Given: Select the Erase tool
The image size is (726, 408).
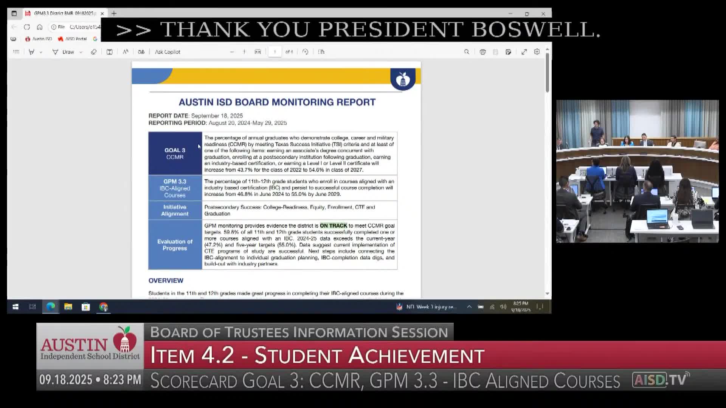Looking at the screenshot, I should [94, 52].
